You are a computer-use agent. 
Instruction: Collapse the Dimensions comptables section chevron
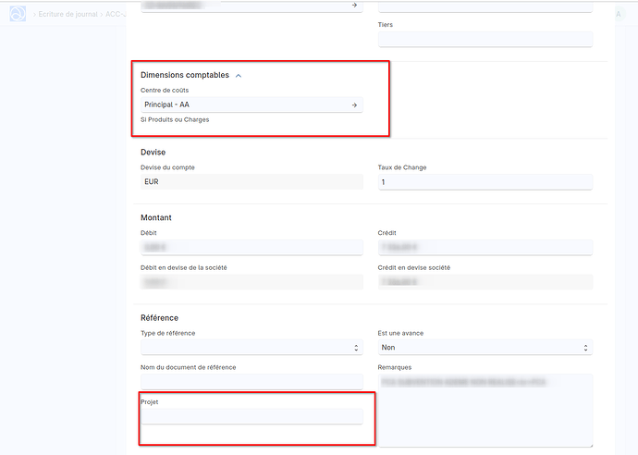239,76
